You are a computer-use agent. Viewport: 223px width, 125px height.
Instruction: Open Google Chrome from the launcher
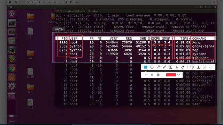[11, 69]
